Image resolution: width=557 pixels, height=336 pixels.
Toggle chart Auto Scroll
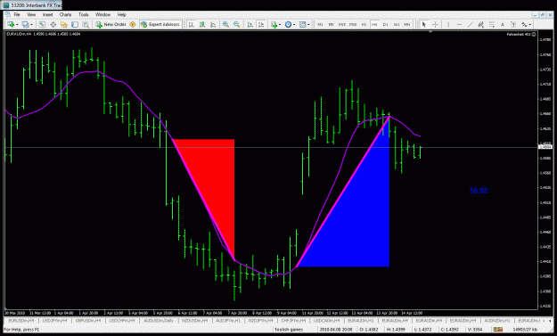click(x=250, y=24)
